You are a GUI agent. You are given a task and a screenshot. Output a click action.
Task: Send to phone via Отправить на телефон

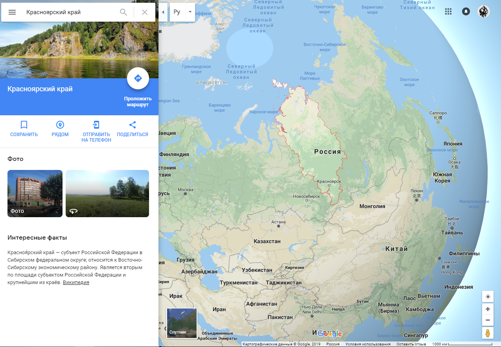[x=96, y=125]
